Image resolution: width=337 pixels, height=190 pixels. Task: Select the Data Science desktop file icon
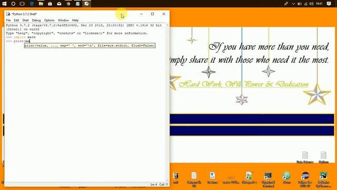point(305,157)
